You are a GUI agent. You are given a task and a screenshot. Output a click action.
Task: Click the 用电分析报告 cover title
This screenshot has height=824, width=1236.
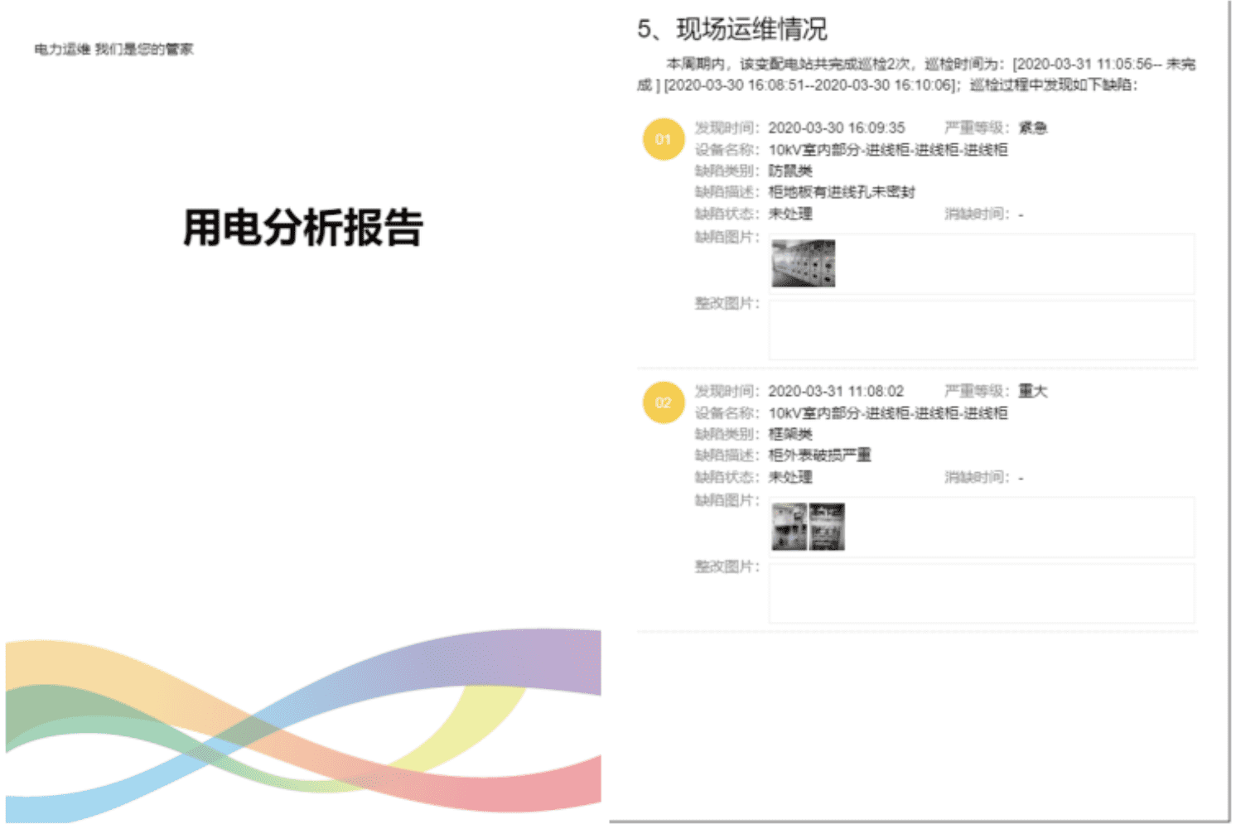(x=302, y=228)
